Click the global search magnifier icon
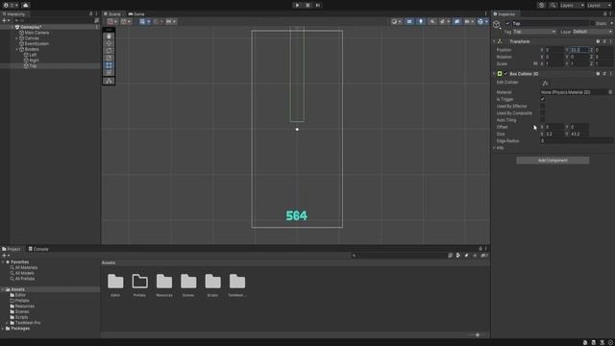Viewport: 615px width, 346px height. [x=553, y=5]
